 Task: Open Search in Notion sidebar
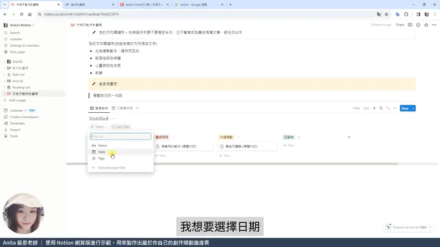pos(15,33)
